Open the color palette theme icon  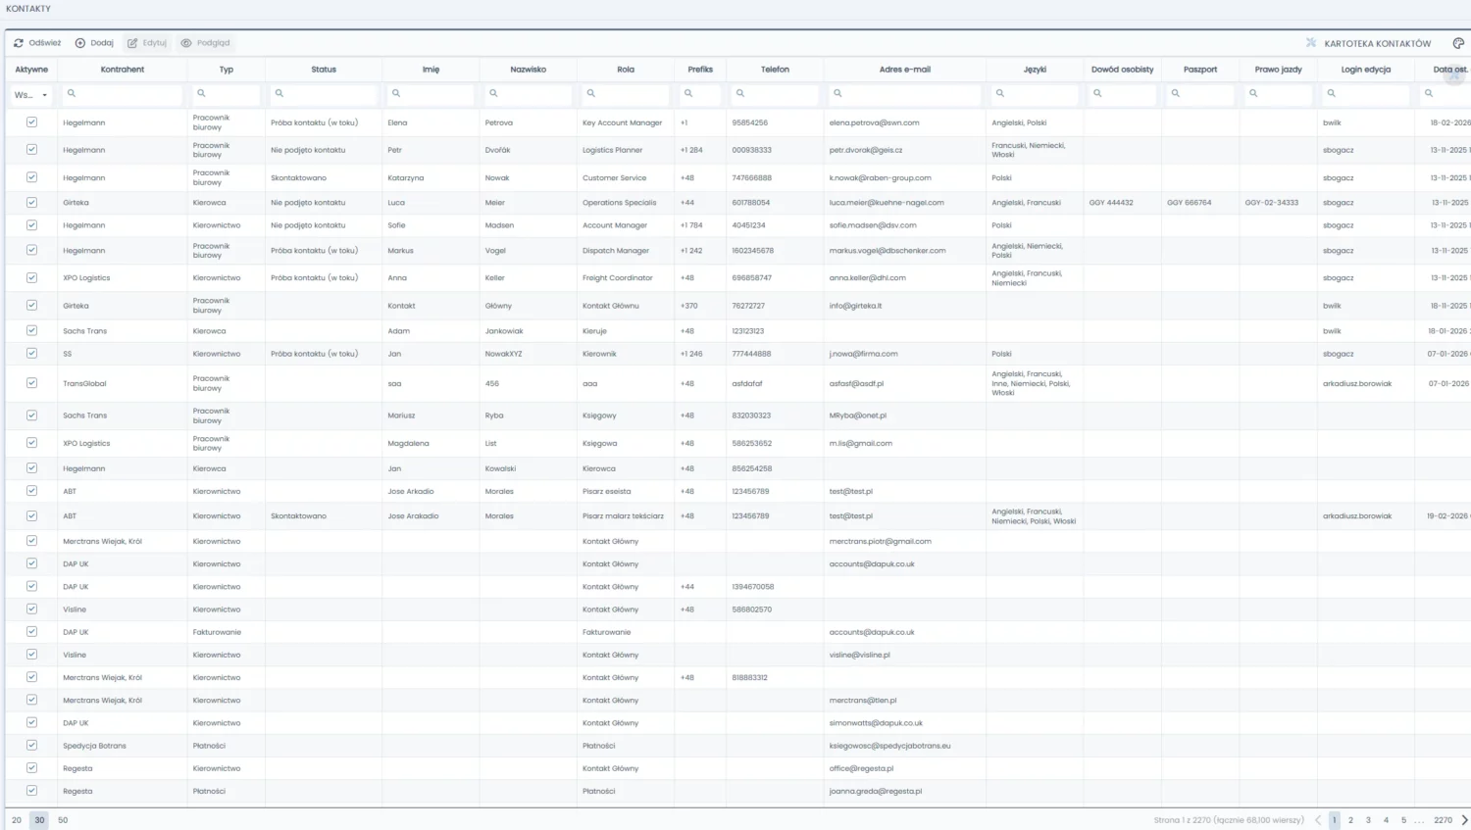[1458, 43]
